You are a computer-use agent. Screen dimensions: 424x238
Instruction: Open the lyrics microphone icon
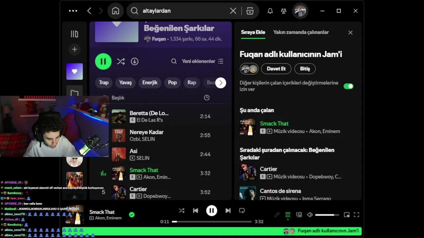(277, 215)
